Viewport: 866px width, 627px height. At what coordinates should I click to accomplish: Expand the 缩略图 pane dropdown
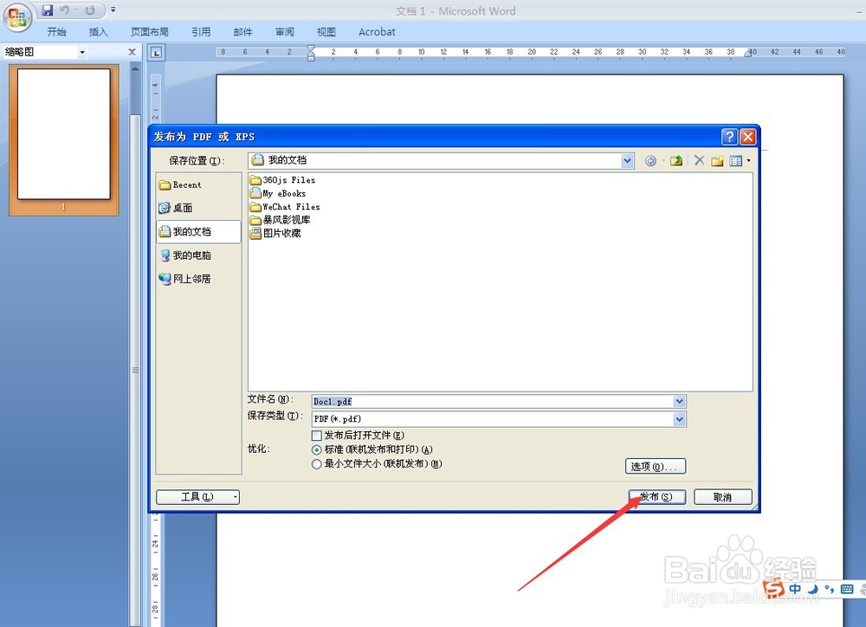tap(82, 53)
